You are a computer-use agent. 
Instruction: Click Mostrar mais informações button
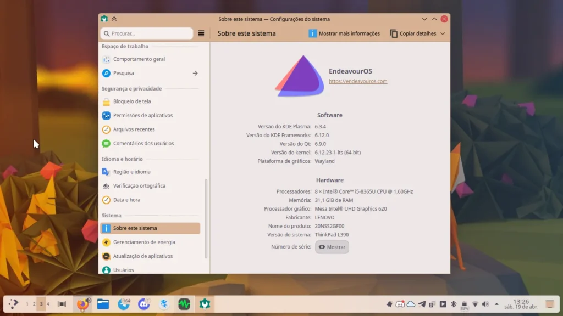click(x=344, y=33)
